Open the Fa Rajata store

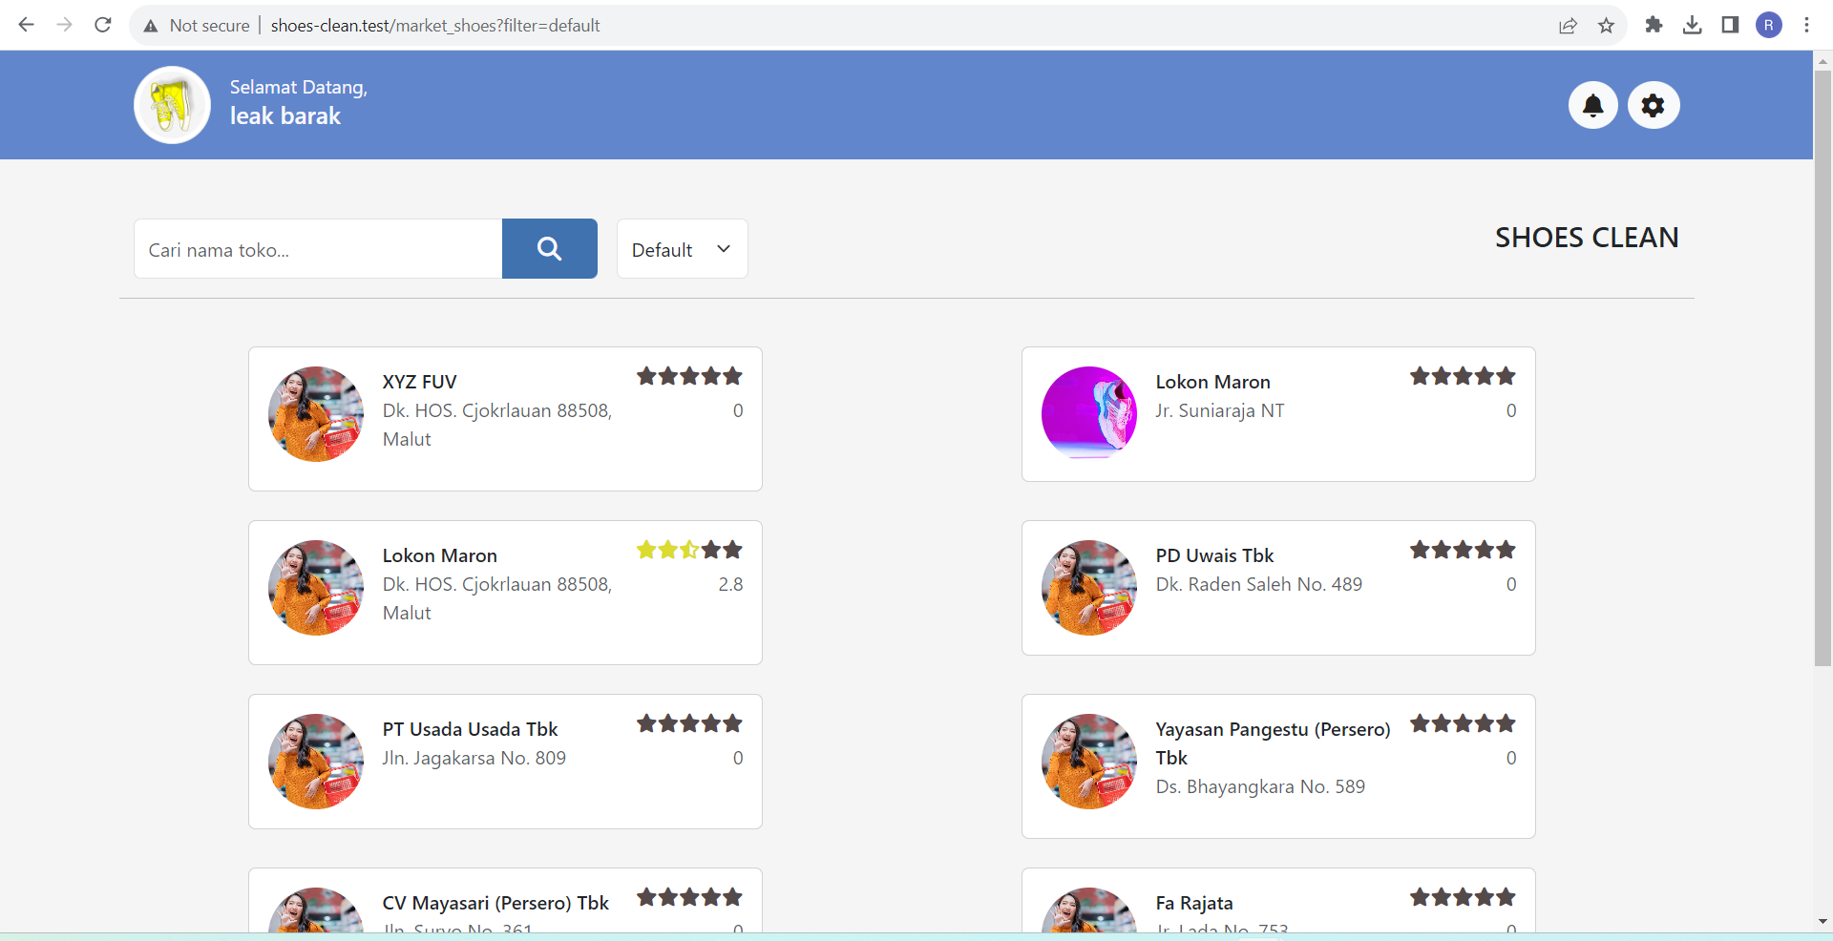click(x=1194, y=903)
